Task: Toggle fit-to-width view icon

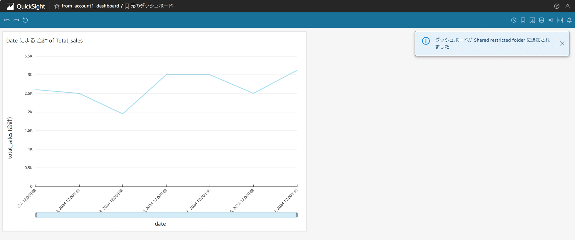Action: (x=560, y=20)
